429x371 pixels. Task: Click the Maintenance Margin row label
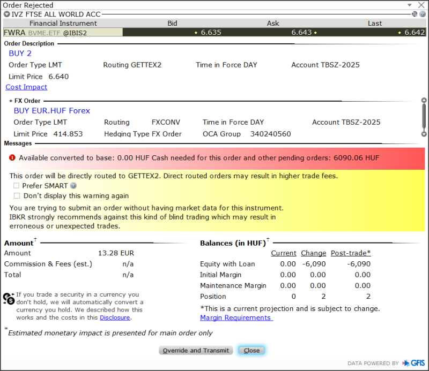tap(233, 285)
